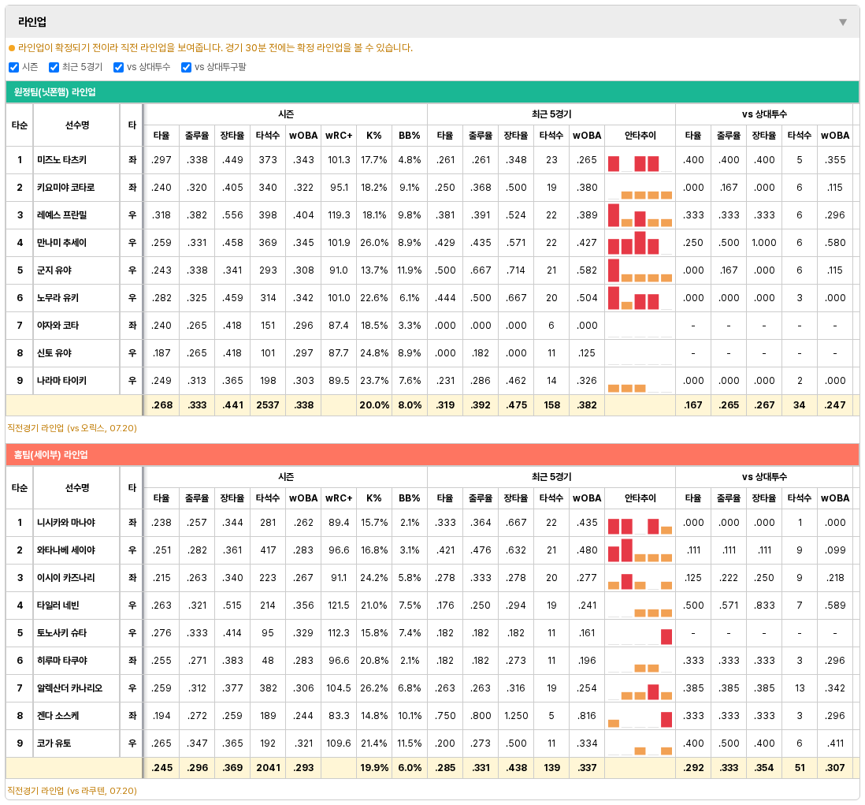
Task: Click the orange notice dot icon
Action: [12, 48]
